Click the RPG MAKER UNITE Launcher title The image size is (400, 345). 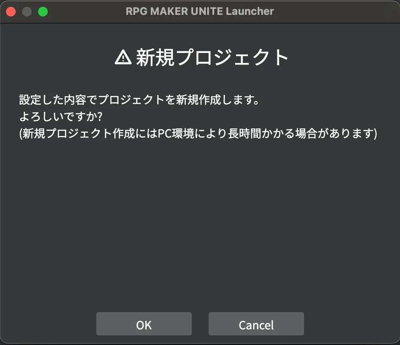point(200,11)
